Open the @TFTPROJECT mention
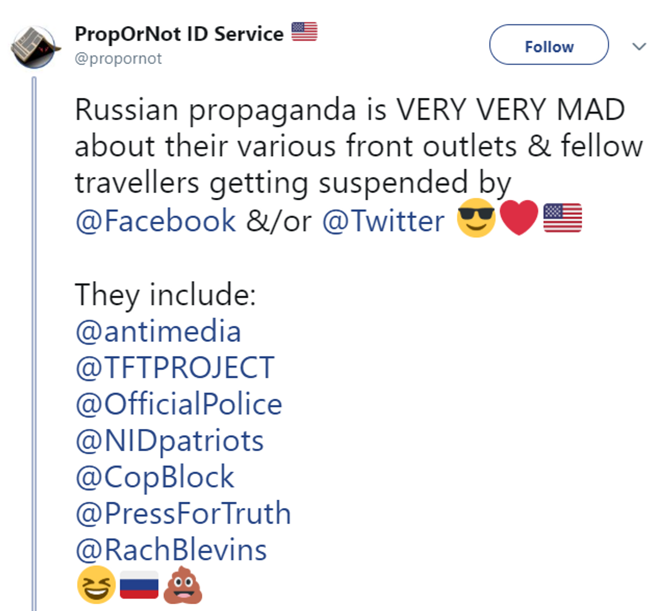The image size is (666, 611). [175, 368]
